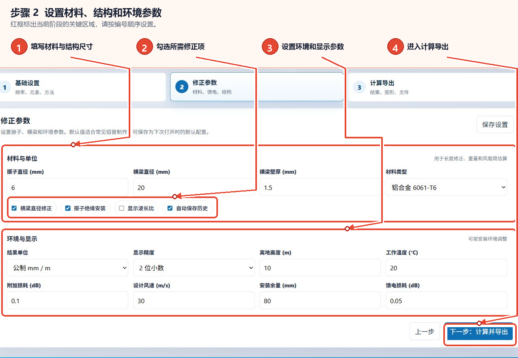Edit the 横梁壁厚 (mm) field
The width and height of the screenshot is (518, 358).
pos(320,188)
